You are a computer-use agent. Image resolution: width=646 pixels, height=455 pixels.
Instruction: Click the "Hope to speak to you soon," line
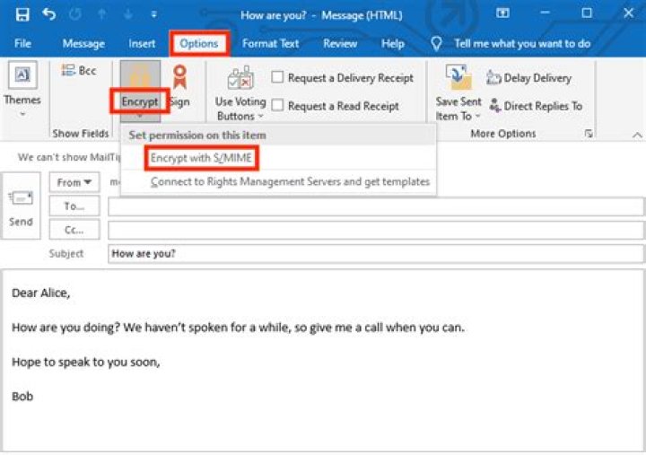pyautogui.click(x=86, y=362)
